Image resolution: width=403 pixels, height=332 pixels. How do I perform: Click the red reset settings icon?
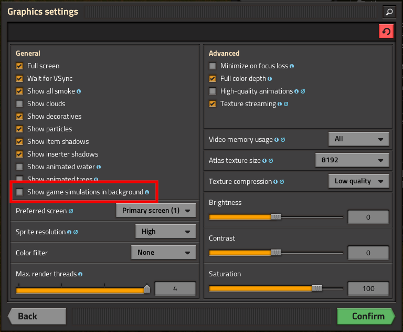[x=386, y=32]
